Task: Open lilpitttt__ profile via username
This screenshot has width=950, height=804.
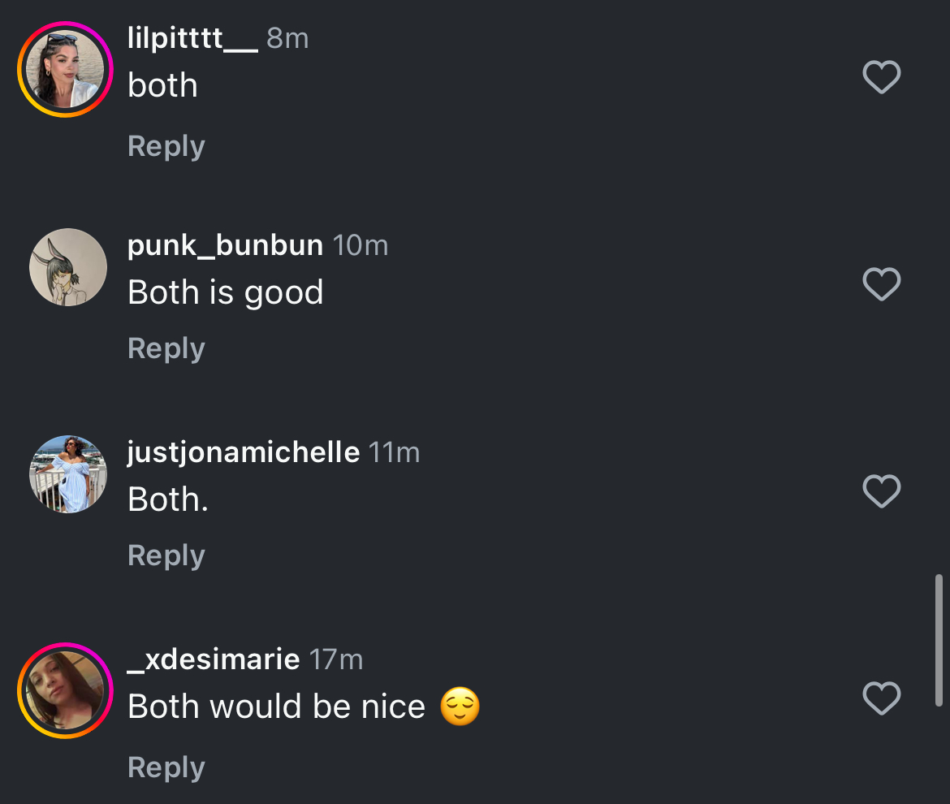Action: pyautogui.click(x=192, y=38)
